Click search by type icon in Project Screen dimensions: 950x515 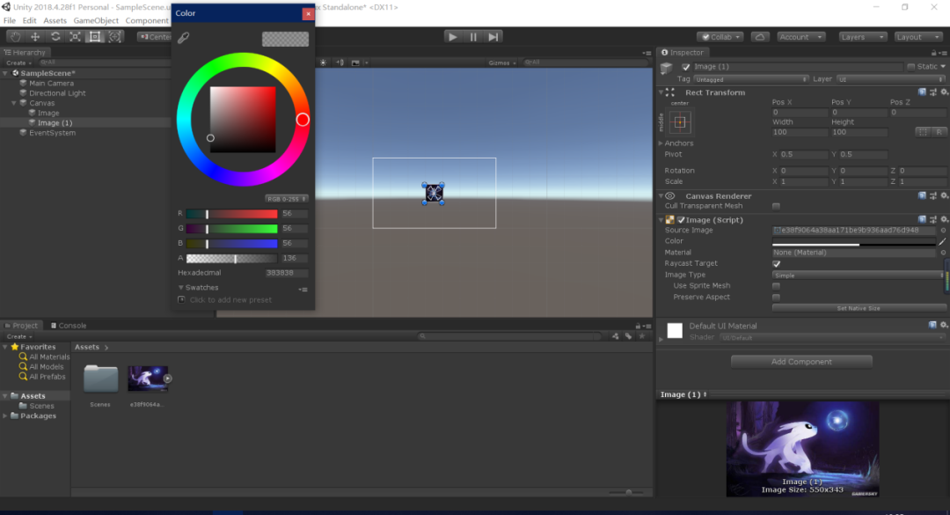click(615, 336)
